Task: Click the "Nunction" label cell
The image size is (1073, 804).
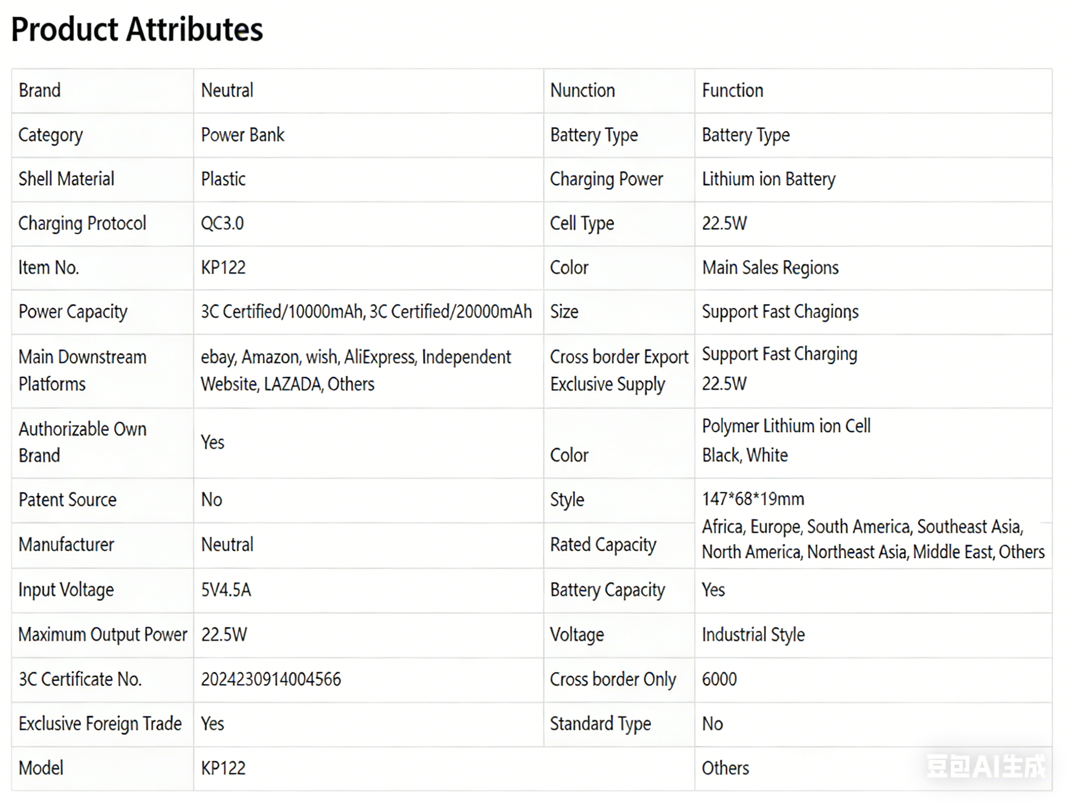Action: tap(582, 91)
